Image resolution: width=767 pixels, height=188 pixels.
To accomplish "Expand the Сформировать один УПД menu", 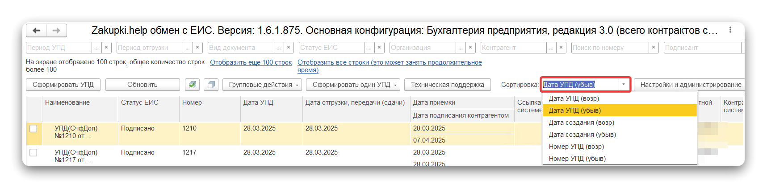I will [x=353, y=85].
